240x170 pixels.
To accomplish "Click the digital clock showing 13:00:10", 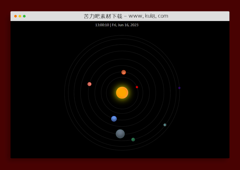I will pyautogui.click(x=102, y=25).
